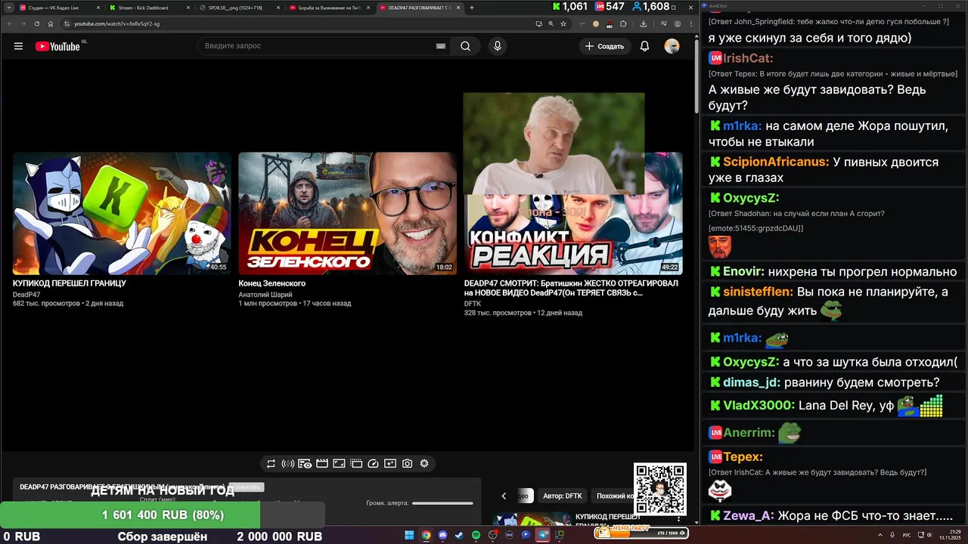Click the Создать create button
The image size is (968, 544).
[604, 46]
